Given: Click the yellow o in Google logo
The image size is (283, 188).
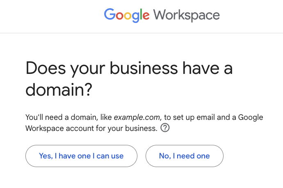Looking at the screenshot, I should [x=126, y=16].
